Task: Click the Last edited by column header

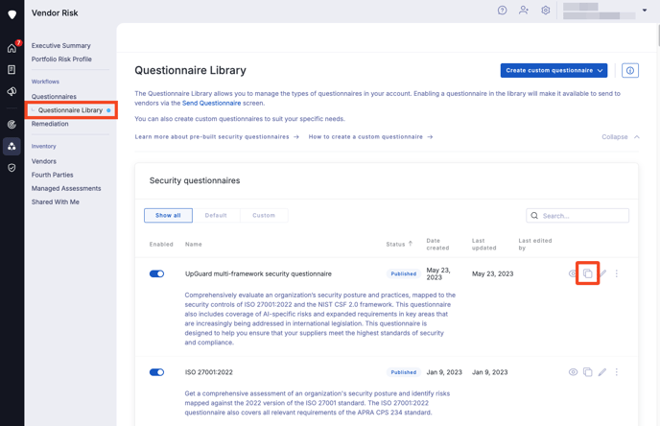Action: tap(535, 244)
